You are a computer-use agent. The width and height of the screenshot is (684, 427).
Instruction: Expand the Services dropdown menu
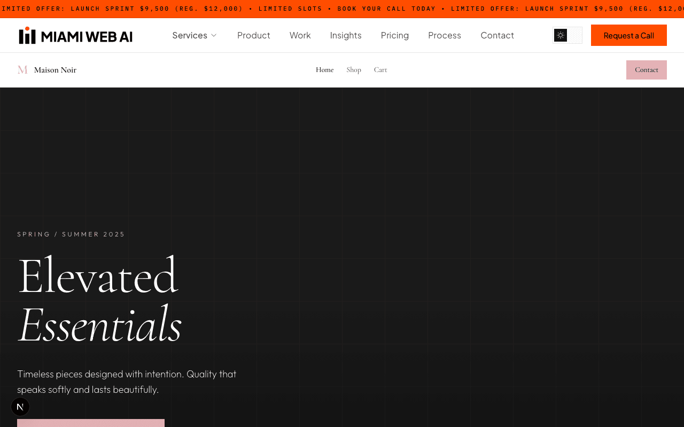coord(190,36)
